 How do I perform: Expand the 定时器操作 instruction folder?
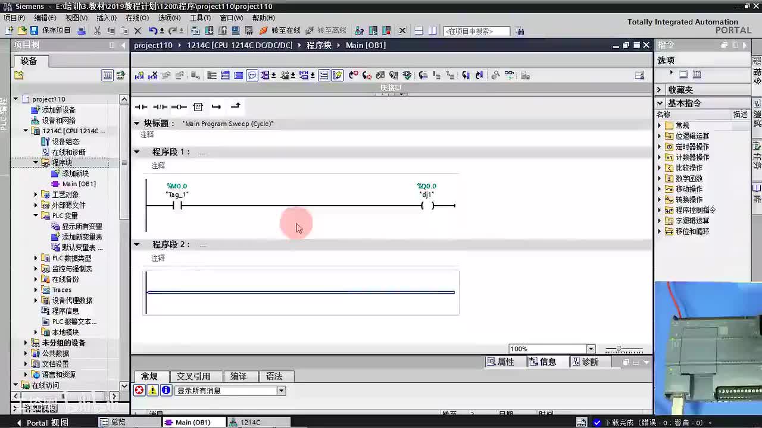(660, 147)
